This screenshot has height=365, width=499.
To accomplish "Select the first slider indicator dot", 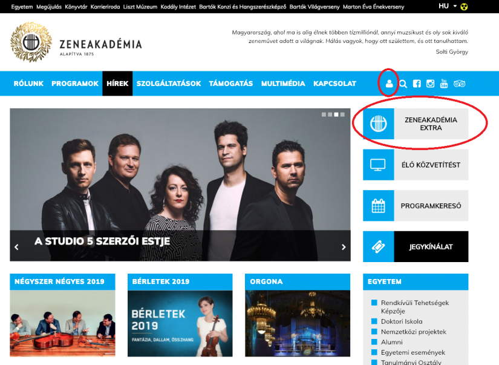I will [x=324, y=114].
